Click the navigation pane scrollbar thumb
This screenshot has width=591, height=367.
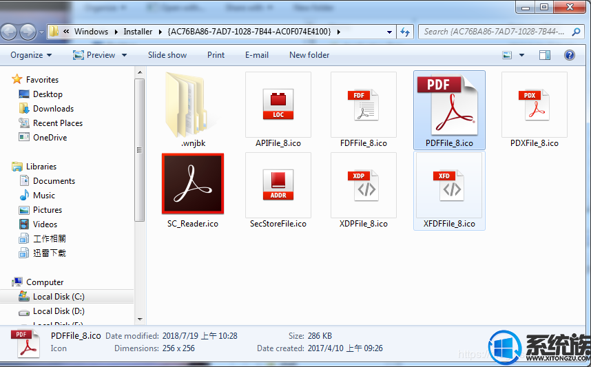pos(140,150)
